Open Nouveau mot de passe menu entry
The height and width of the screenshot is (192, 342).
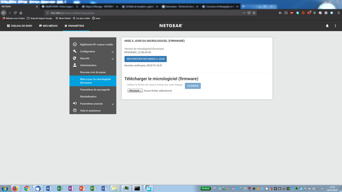(93, 72)
